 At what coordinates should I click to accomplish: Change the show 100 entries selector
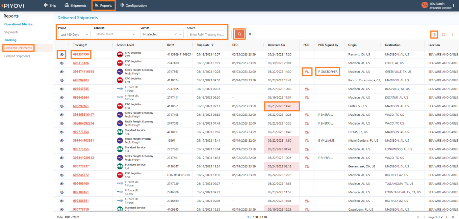click(67, 217)
